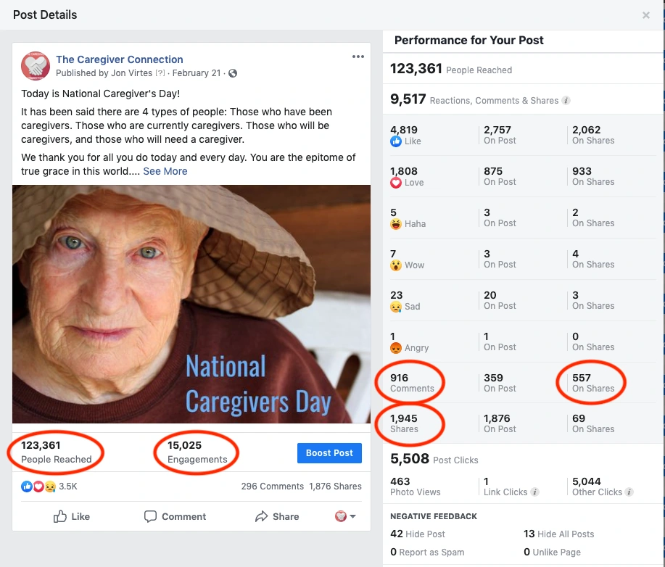Screen dimensions: 665x567
Task: Click the [?] next to Jon Virtes
Action: pos(160,73)
